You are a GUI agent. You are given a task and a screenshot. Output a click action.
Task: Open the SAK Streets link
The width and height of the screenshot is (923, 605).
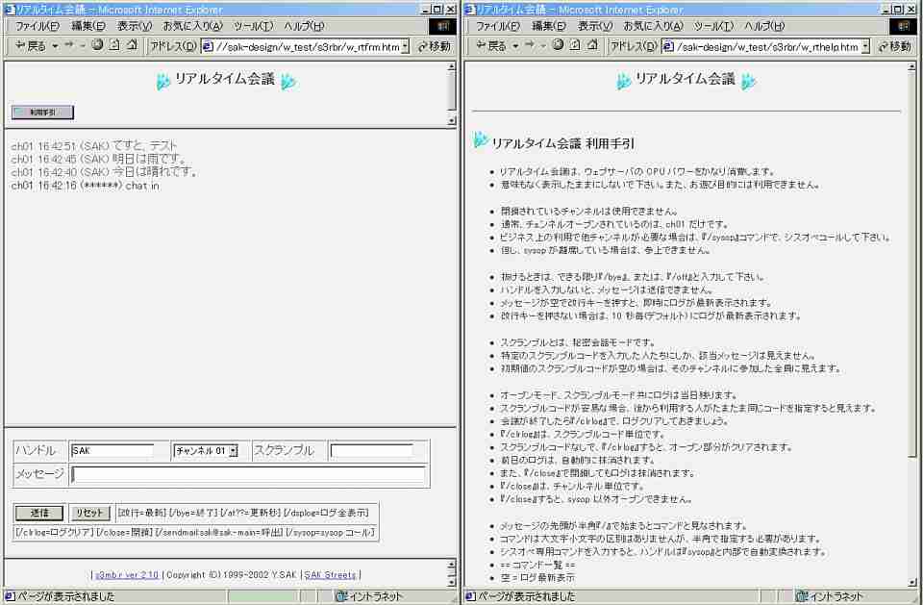click(330, 574)
